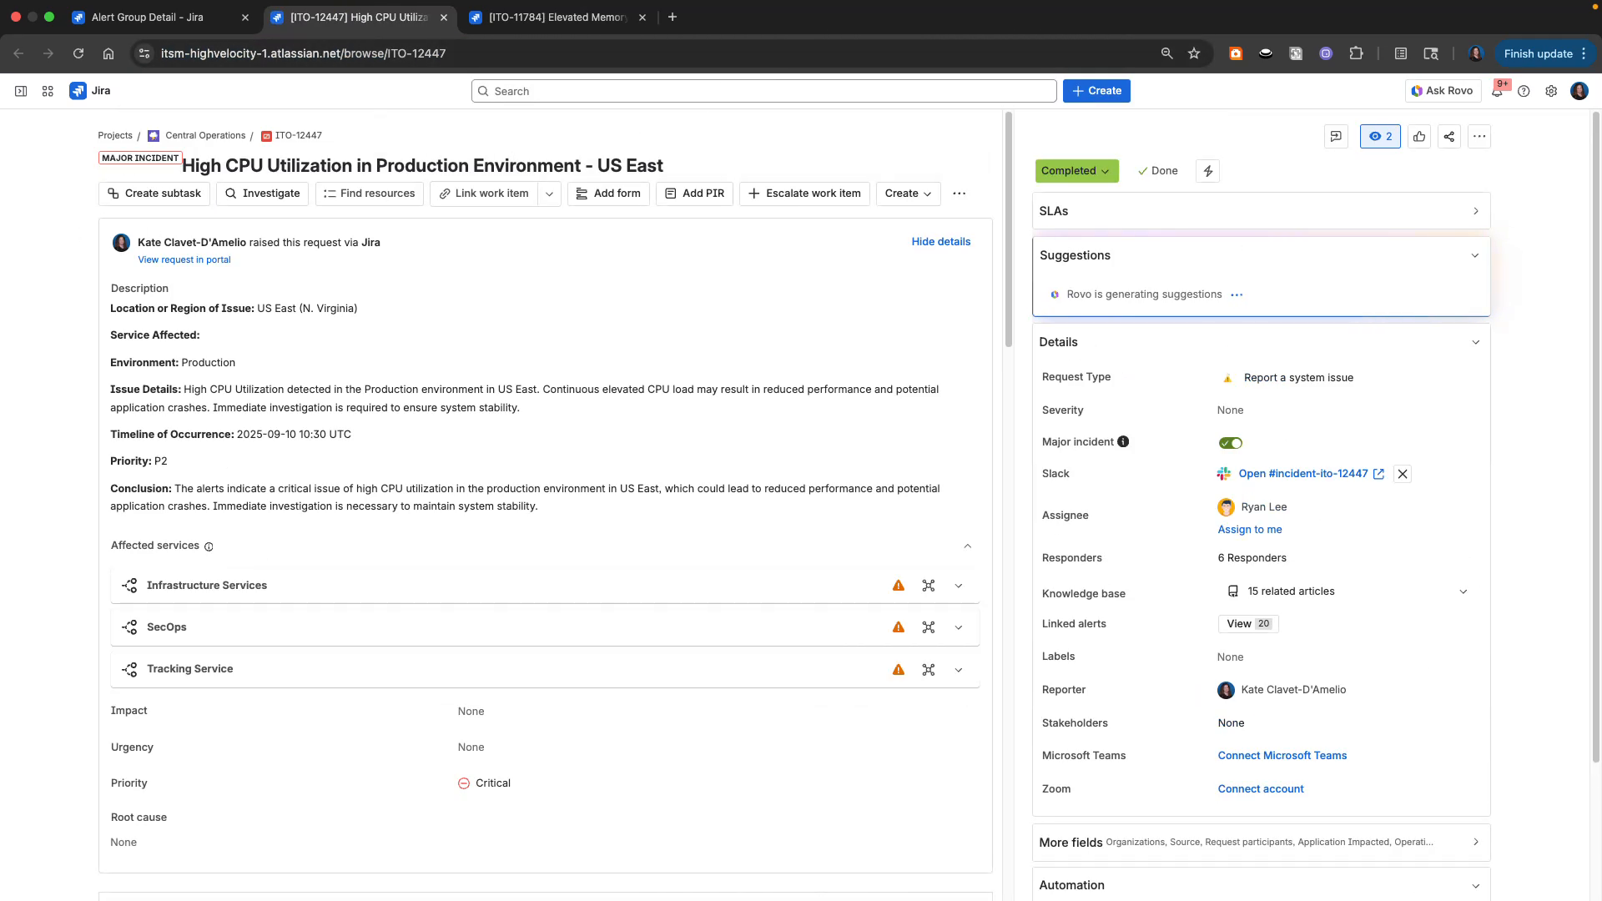The image size is (1602, 901).
Task: Click the warning icon on Infrastructure Services
Action: (899, 585)
